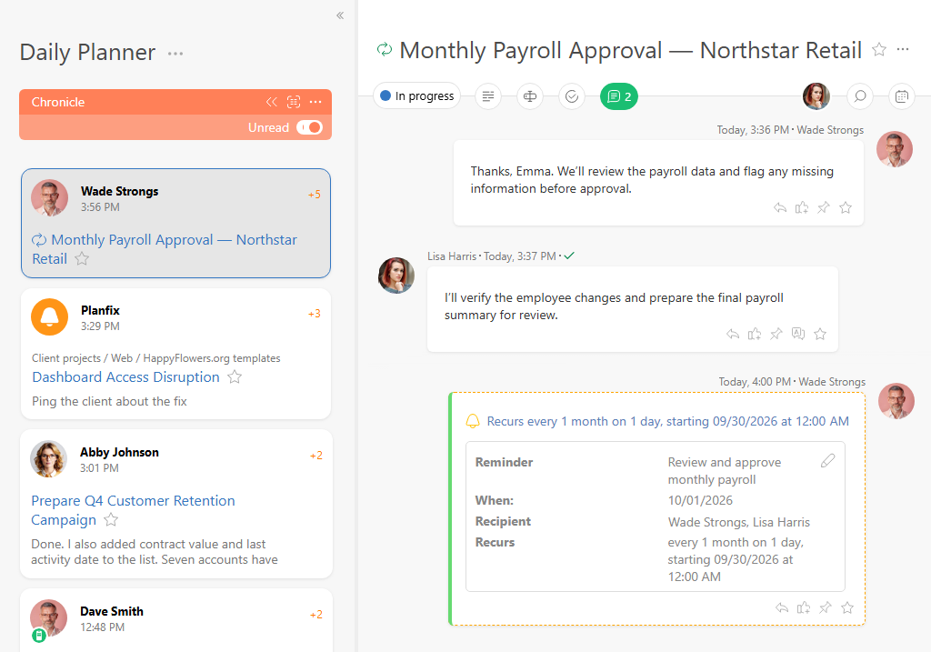Click Wade Strongs avatar beside 3:36 PM comment

click(895, 149)
